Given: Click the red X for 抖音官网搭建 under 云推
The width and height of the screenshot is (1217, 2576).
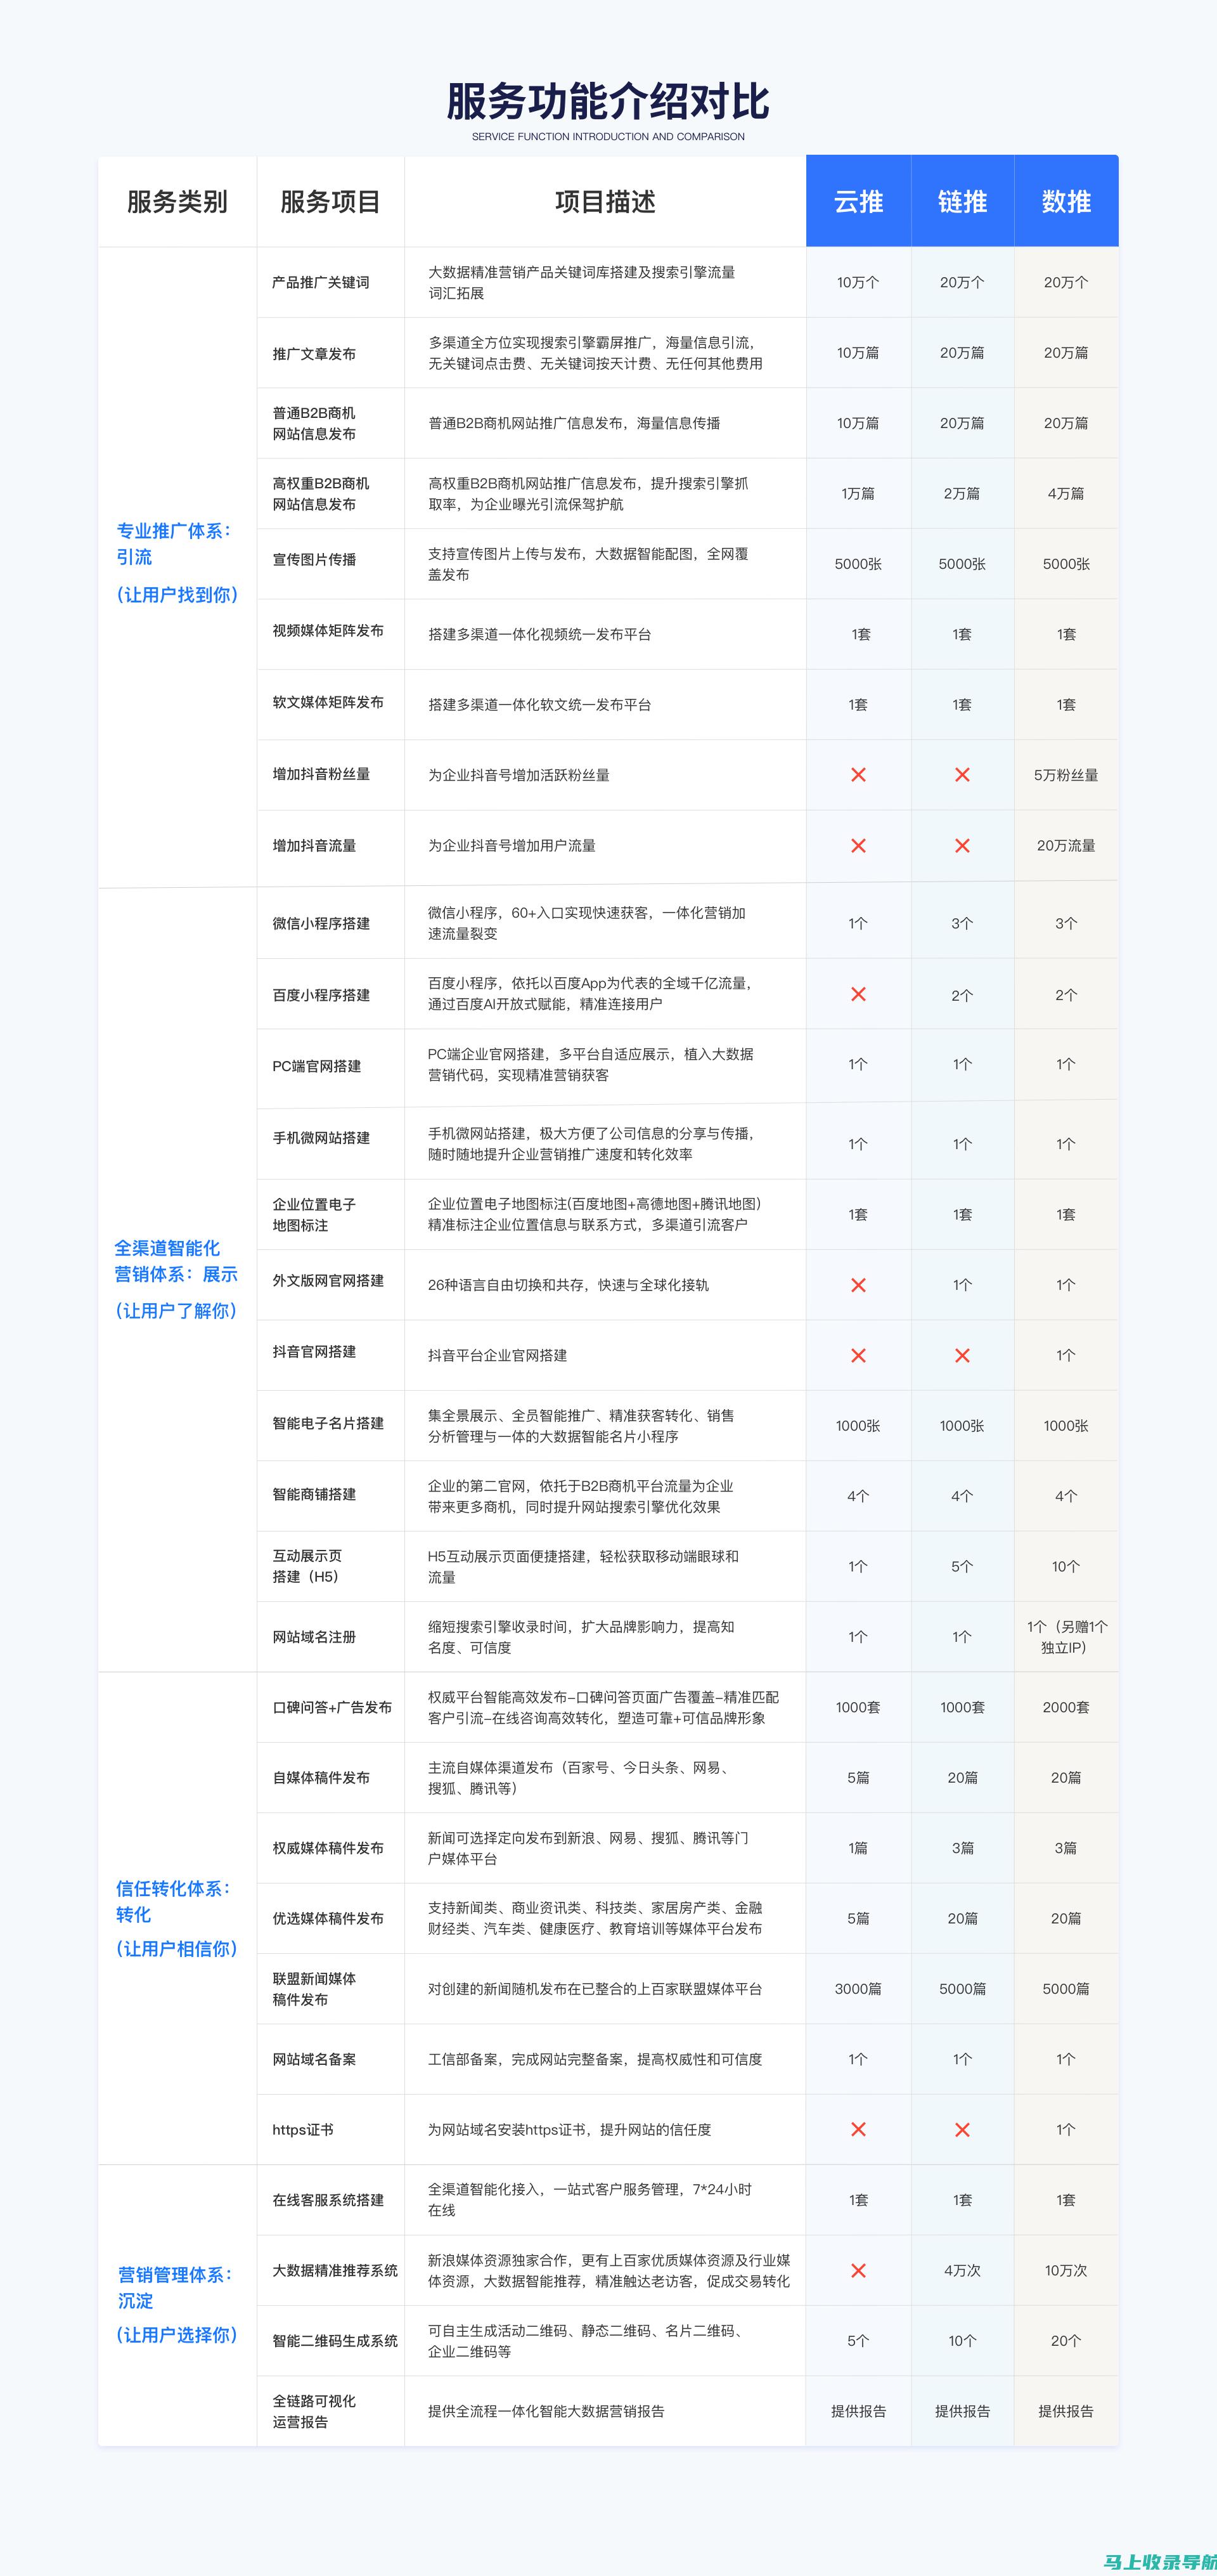Looking at the screenshot, I should tap(858, 1355).
